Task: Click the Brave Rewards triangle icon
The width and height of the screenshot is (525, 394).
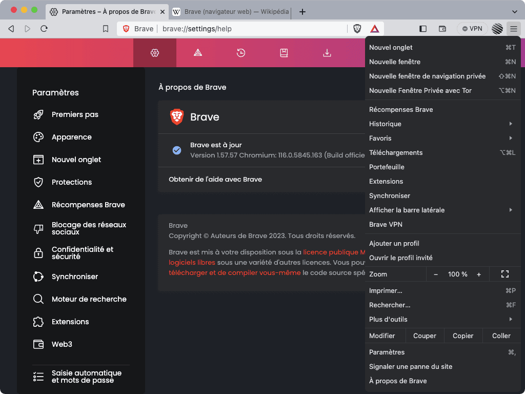Action: click(375, 29)
